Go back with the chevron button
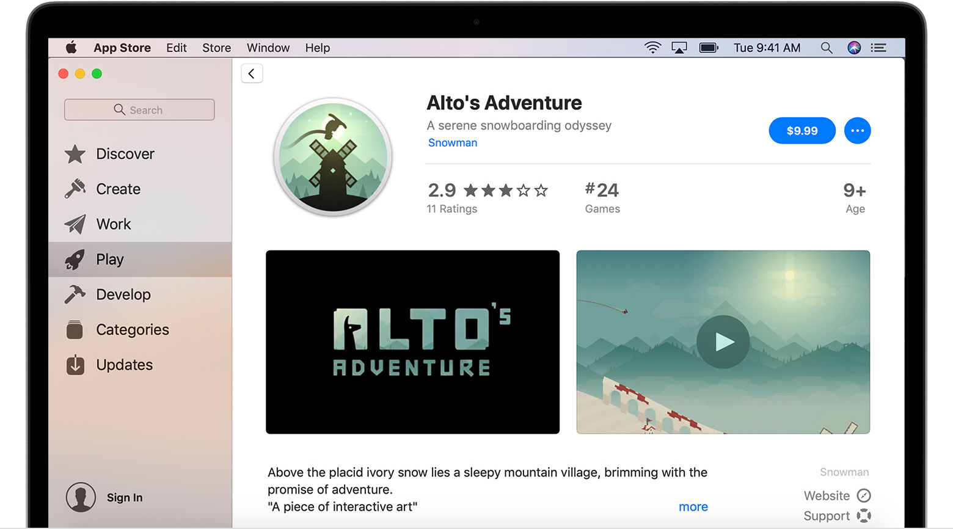This screenshot has height=529, width=953. (252, 73)
